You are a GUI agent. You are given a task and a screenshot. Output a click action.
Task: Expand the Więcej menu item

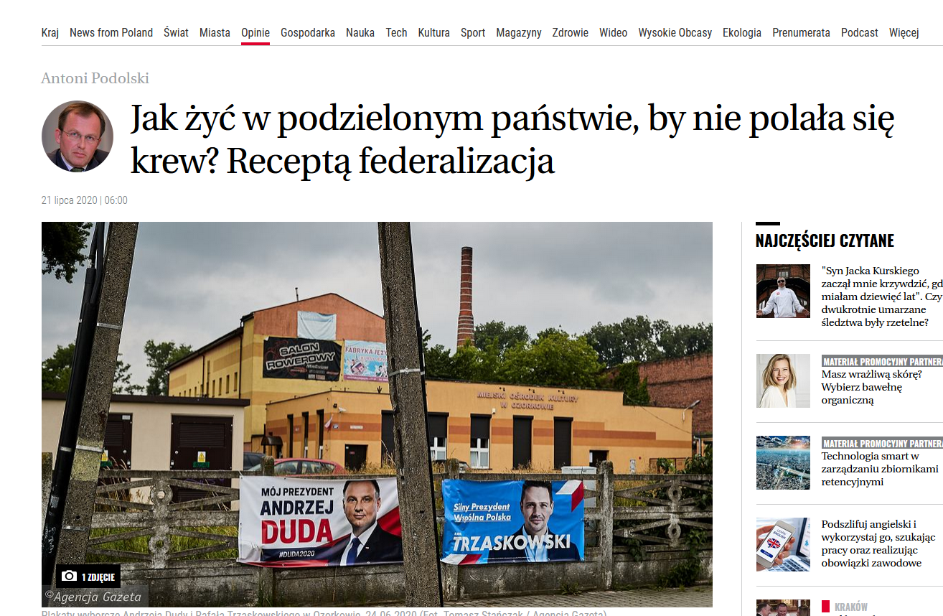click(904, 32)
